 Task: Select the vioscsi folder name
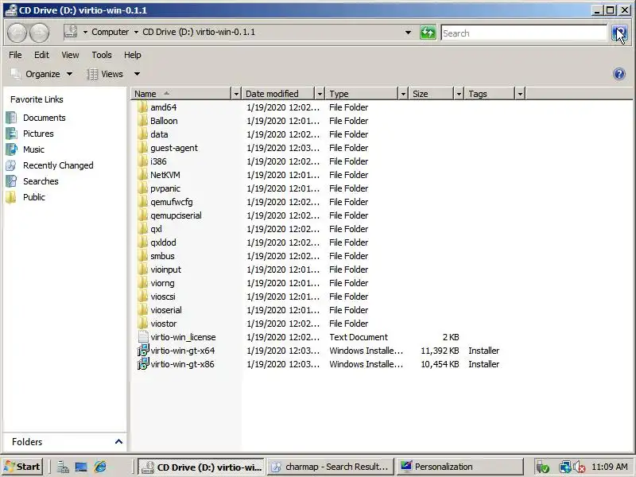tap(163, 297)
